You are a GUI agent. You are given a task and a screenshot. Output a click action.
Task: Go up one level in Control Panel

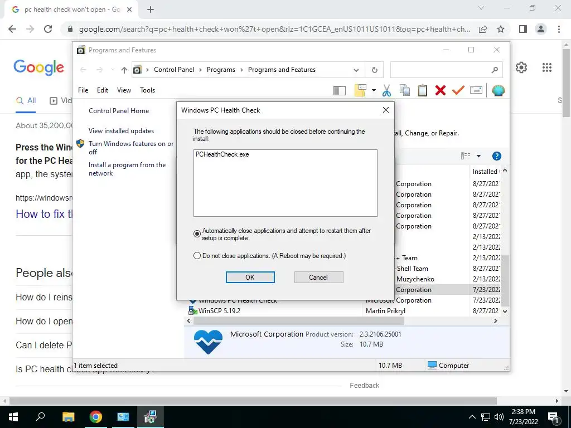pos(124,70)
